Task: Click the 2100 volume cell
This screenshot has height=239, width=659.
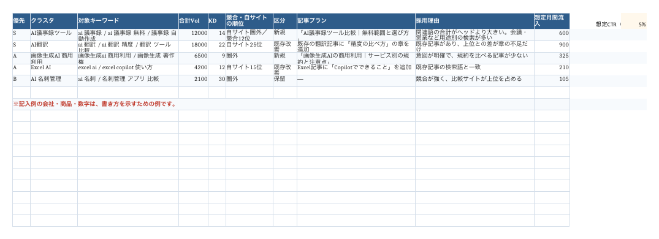Action: [193, 81]
